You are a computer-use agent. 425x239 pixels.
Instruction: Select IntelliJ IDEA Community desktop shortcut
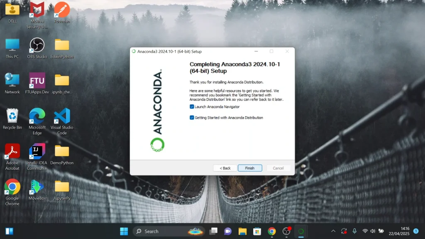click(x=37, y=157)
